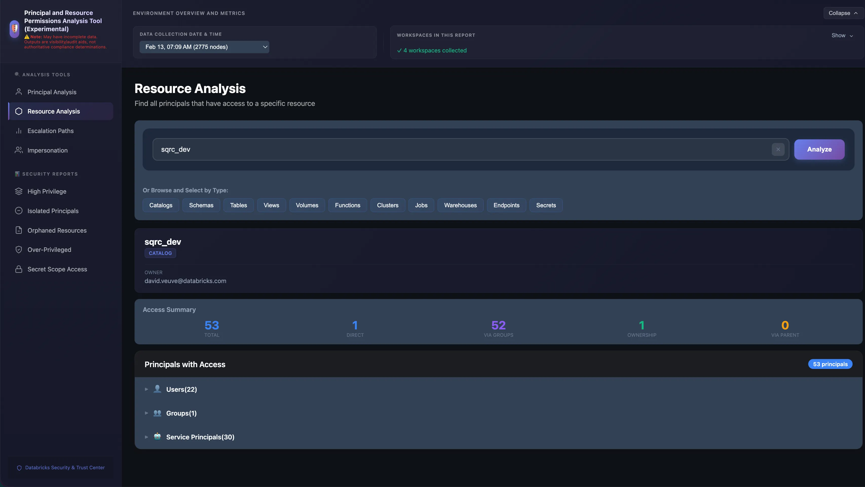This screenshot has width=865, height=487.
Task: Open Databricks Security & Trust Center link
Action: click(64, 467)
